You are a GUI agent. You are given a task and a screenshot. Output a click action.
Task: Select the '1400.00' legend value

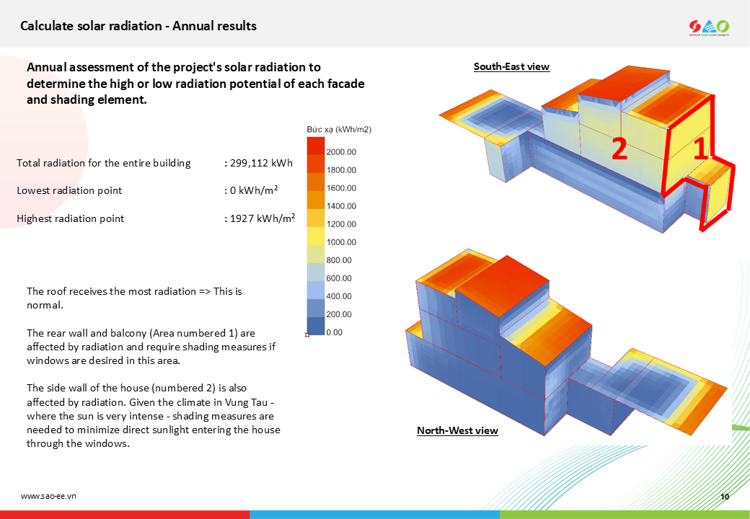341,206
